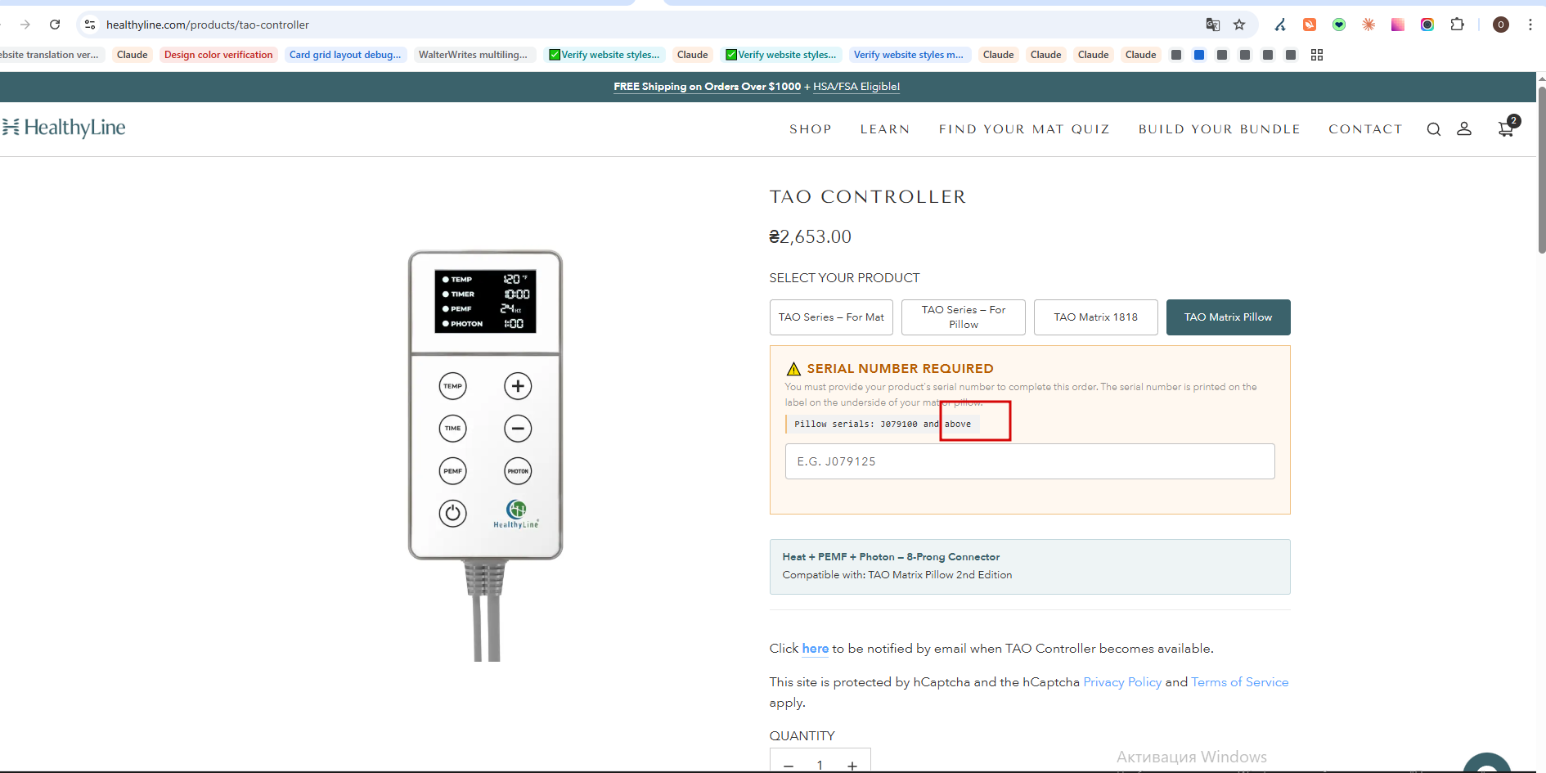
Task: Open the pink gradient square extension
Action: coord(1398,25)
